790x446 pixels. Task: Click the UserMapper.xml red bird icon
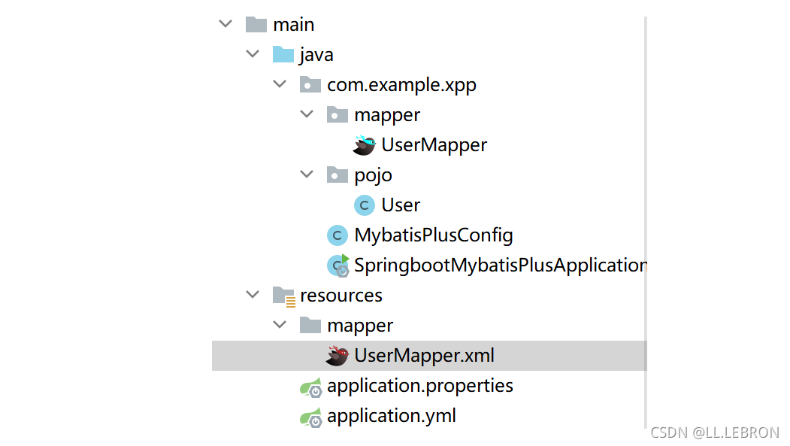(x=337, y=356)
